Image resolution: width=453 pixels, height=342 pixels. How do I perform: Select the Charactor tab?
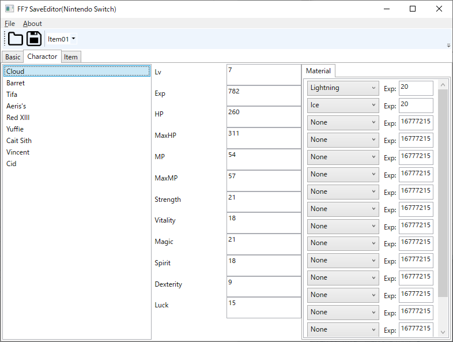click(x=42, y=57)
